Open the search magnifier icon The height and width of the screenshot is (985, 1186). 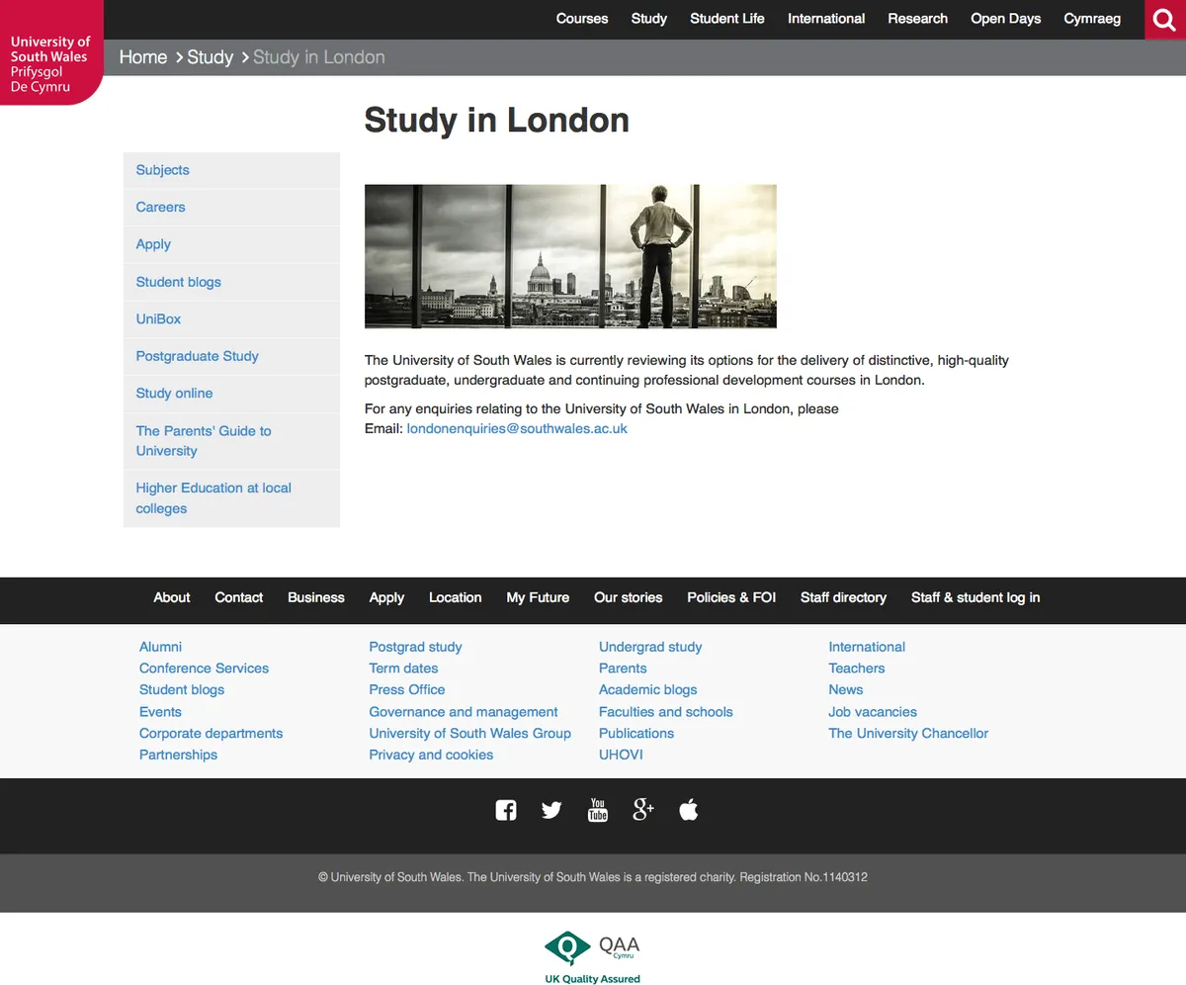[x=1165, y=19]
